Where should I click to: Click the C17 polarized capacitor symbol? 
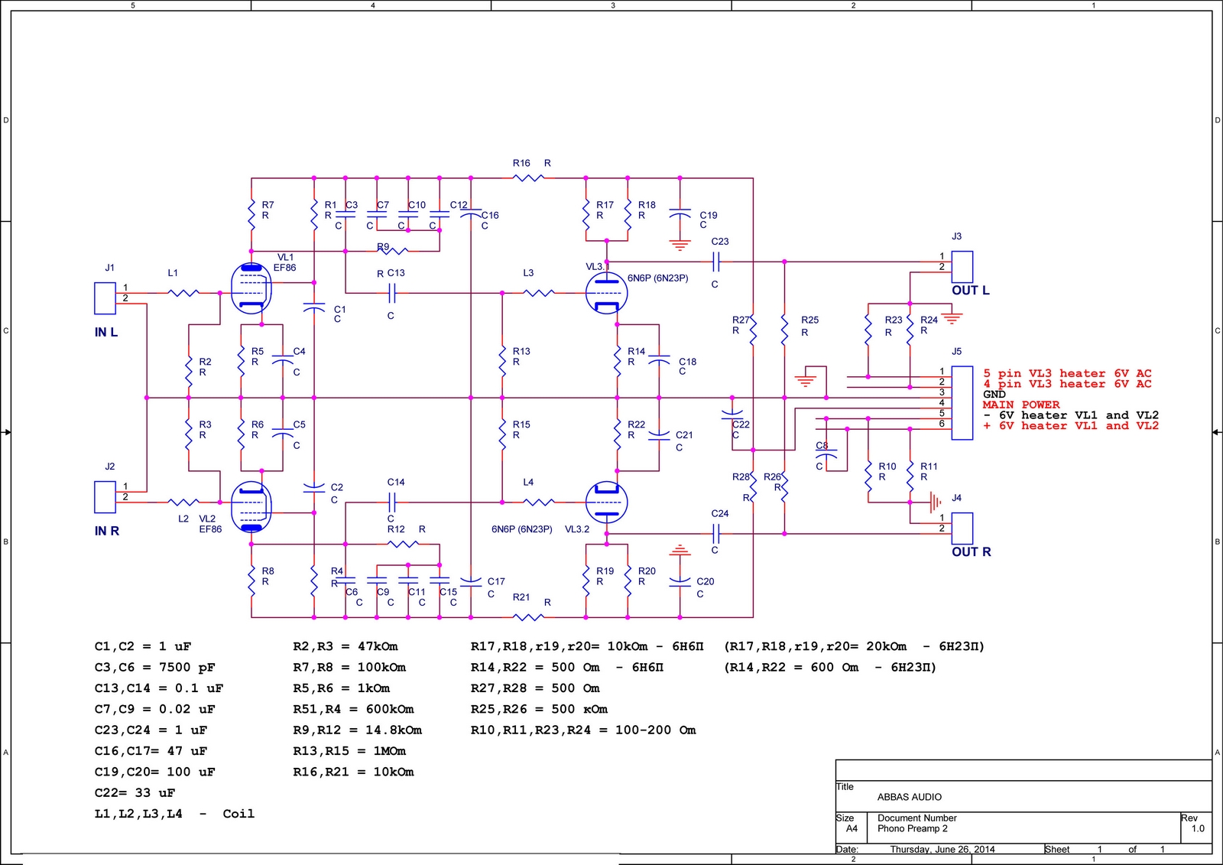[471, 581]
